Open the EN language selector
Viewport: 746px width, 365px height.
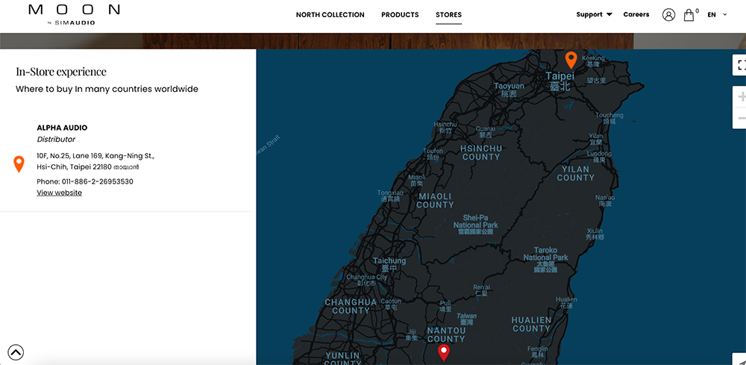coord(717,15)
